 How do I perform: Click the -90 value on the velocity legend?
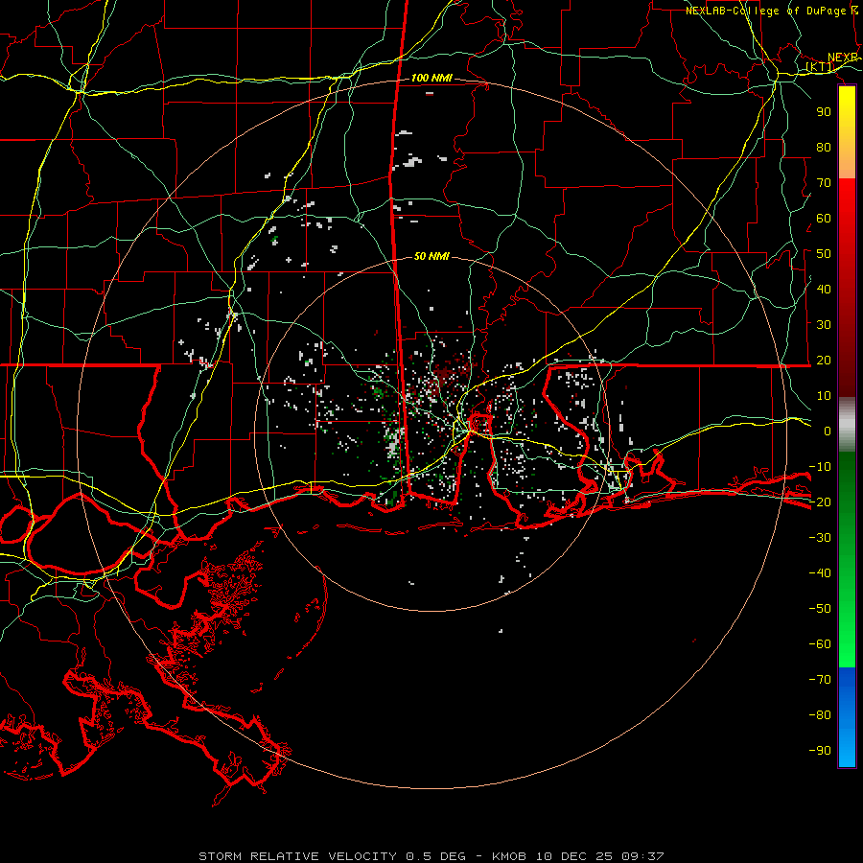tap(820, 750)
